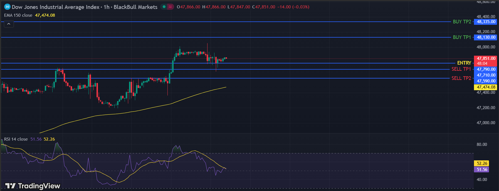Click the BUY TP1 line label
This screenshot has height=191, width=499.
[x=462, y=37]
